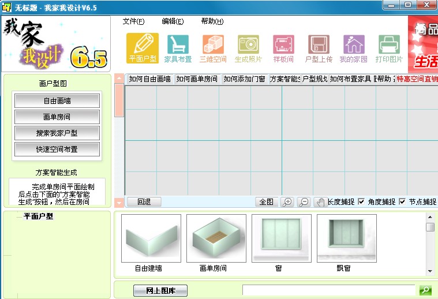The width and height of the screenshot is (438, 299).
Task: Click the left panel scrollbar thumb
Action: tap(119, 100)
